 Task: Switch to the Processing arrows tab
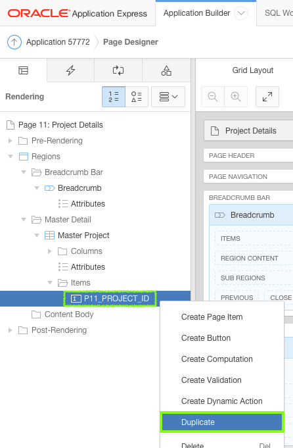(x=118, y=70)
